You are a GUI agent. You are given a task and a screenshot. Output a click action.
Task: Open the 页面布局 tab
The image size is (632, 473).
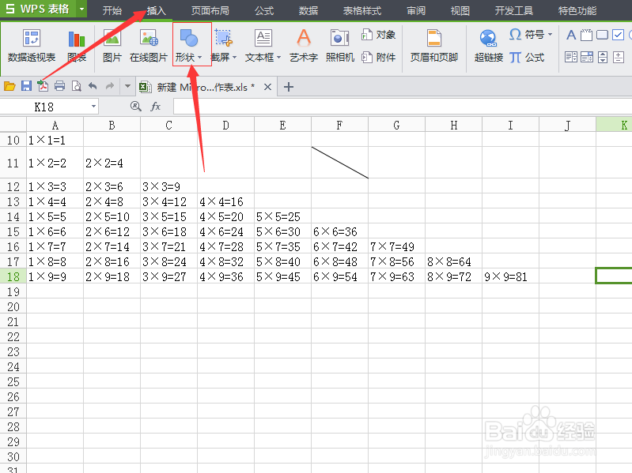click(210, 10)
